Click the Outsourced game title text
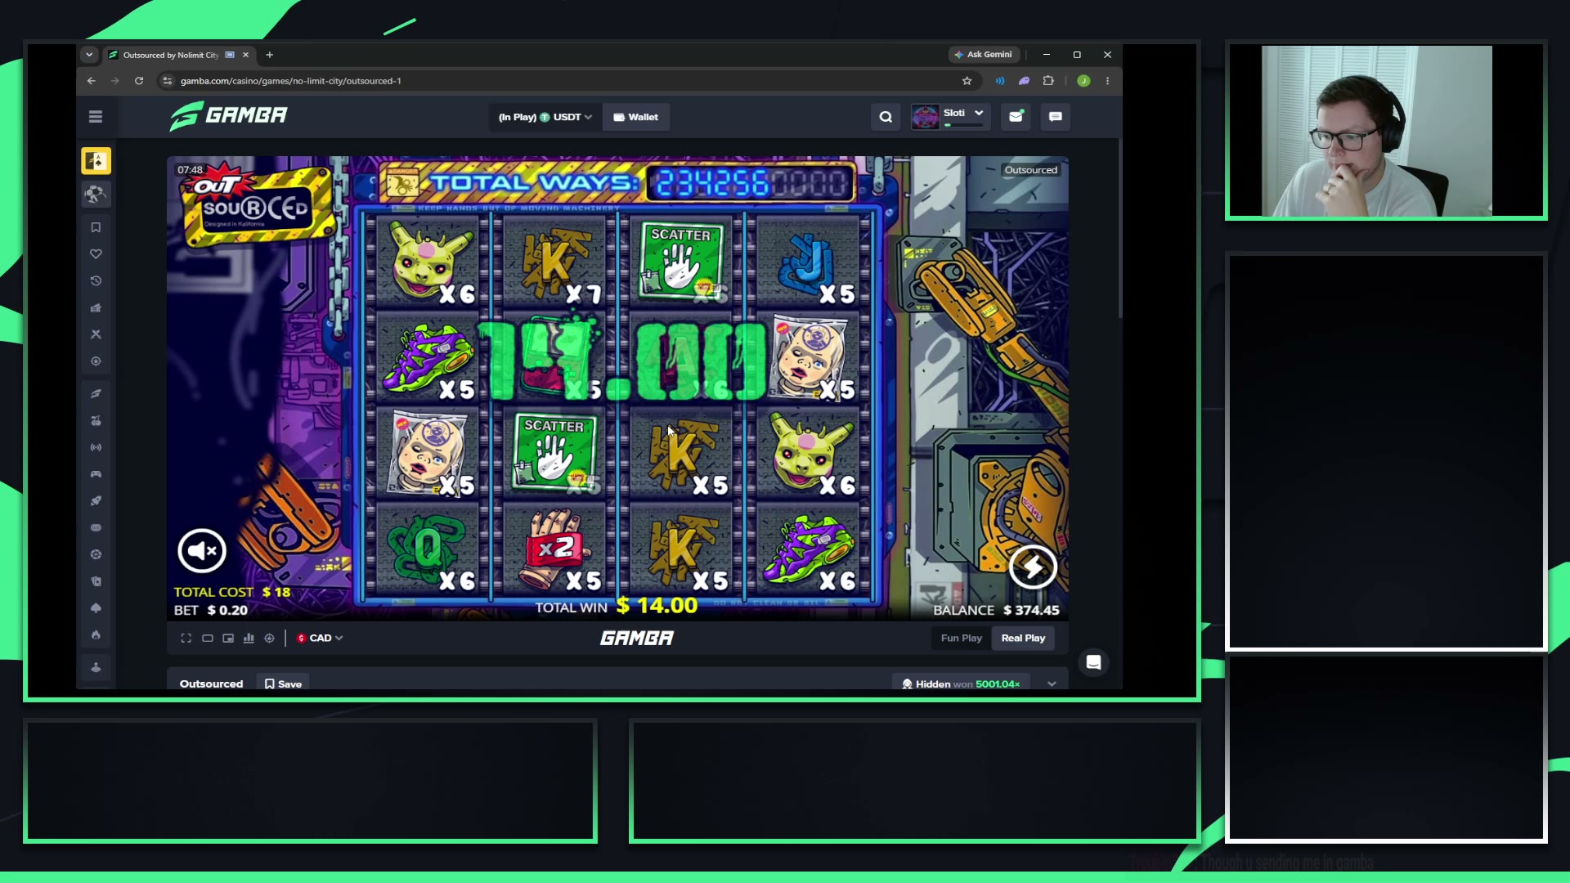Image resolution: width=1570 pixels, height=883 pixels. pos(211,684)
